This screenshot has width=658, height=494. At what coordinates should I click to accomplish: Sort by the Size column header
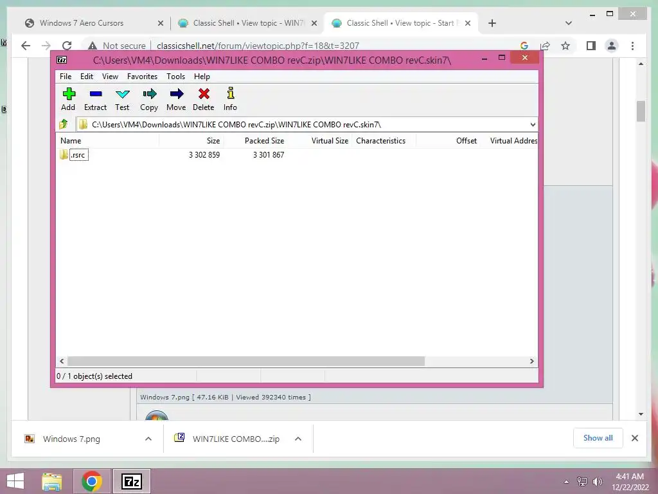click(x=191, y=141)
